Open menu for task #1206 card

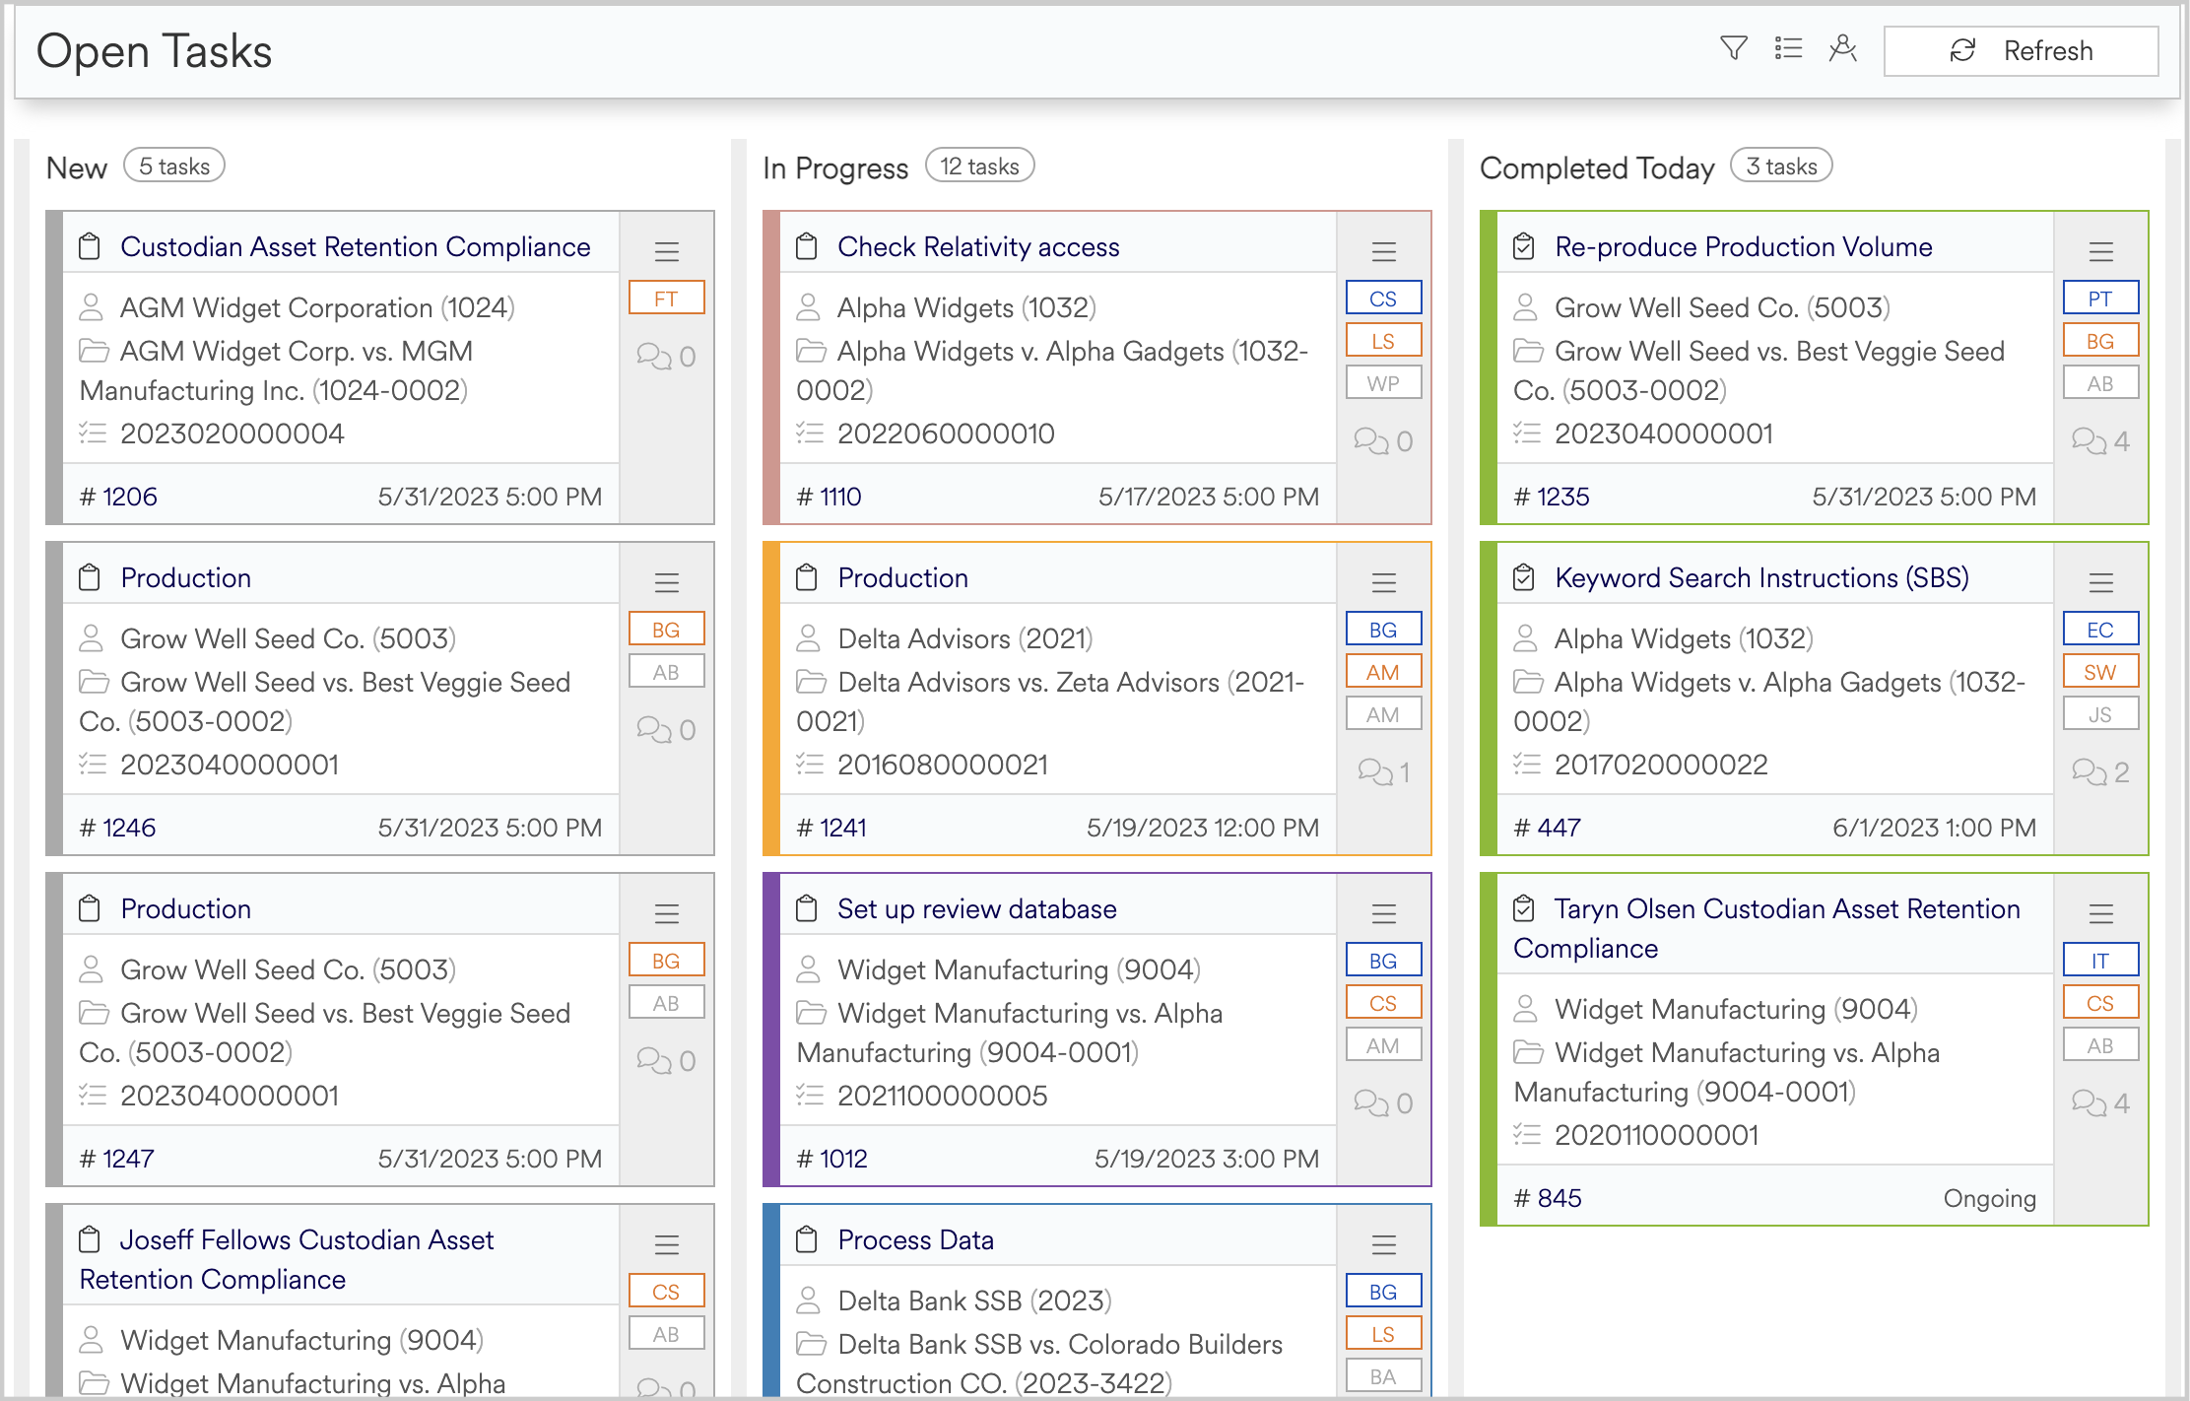pyautogui.click(x=667, y=251)
